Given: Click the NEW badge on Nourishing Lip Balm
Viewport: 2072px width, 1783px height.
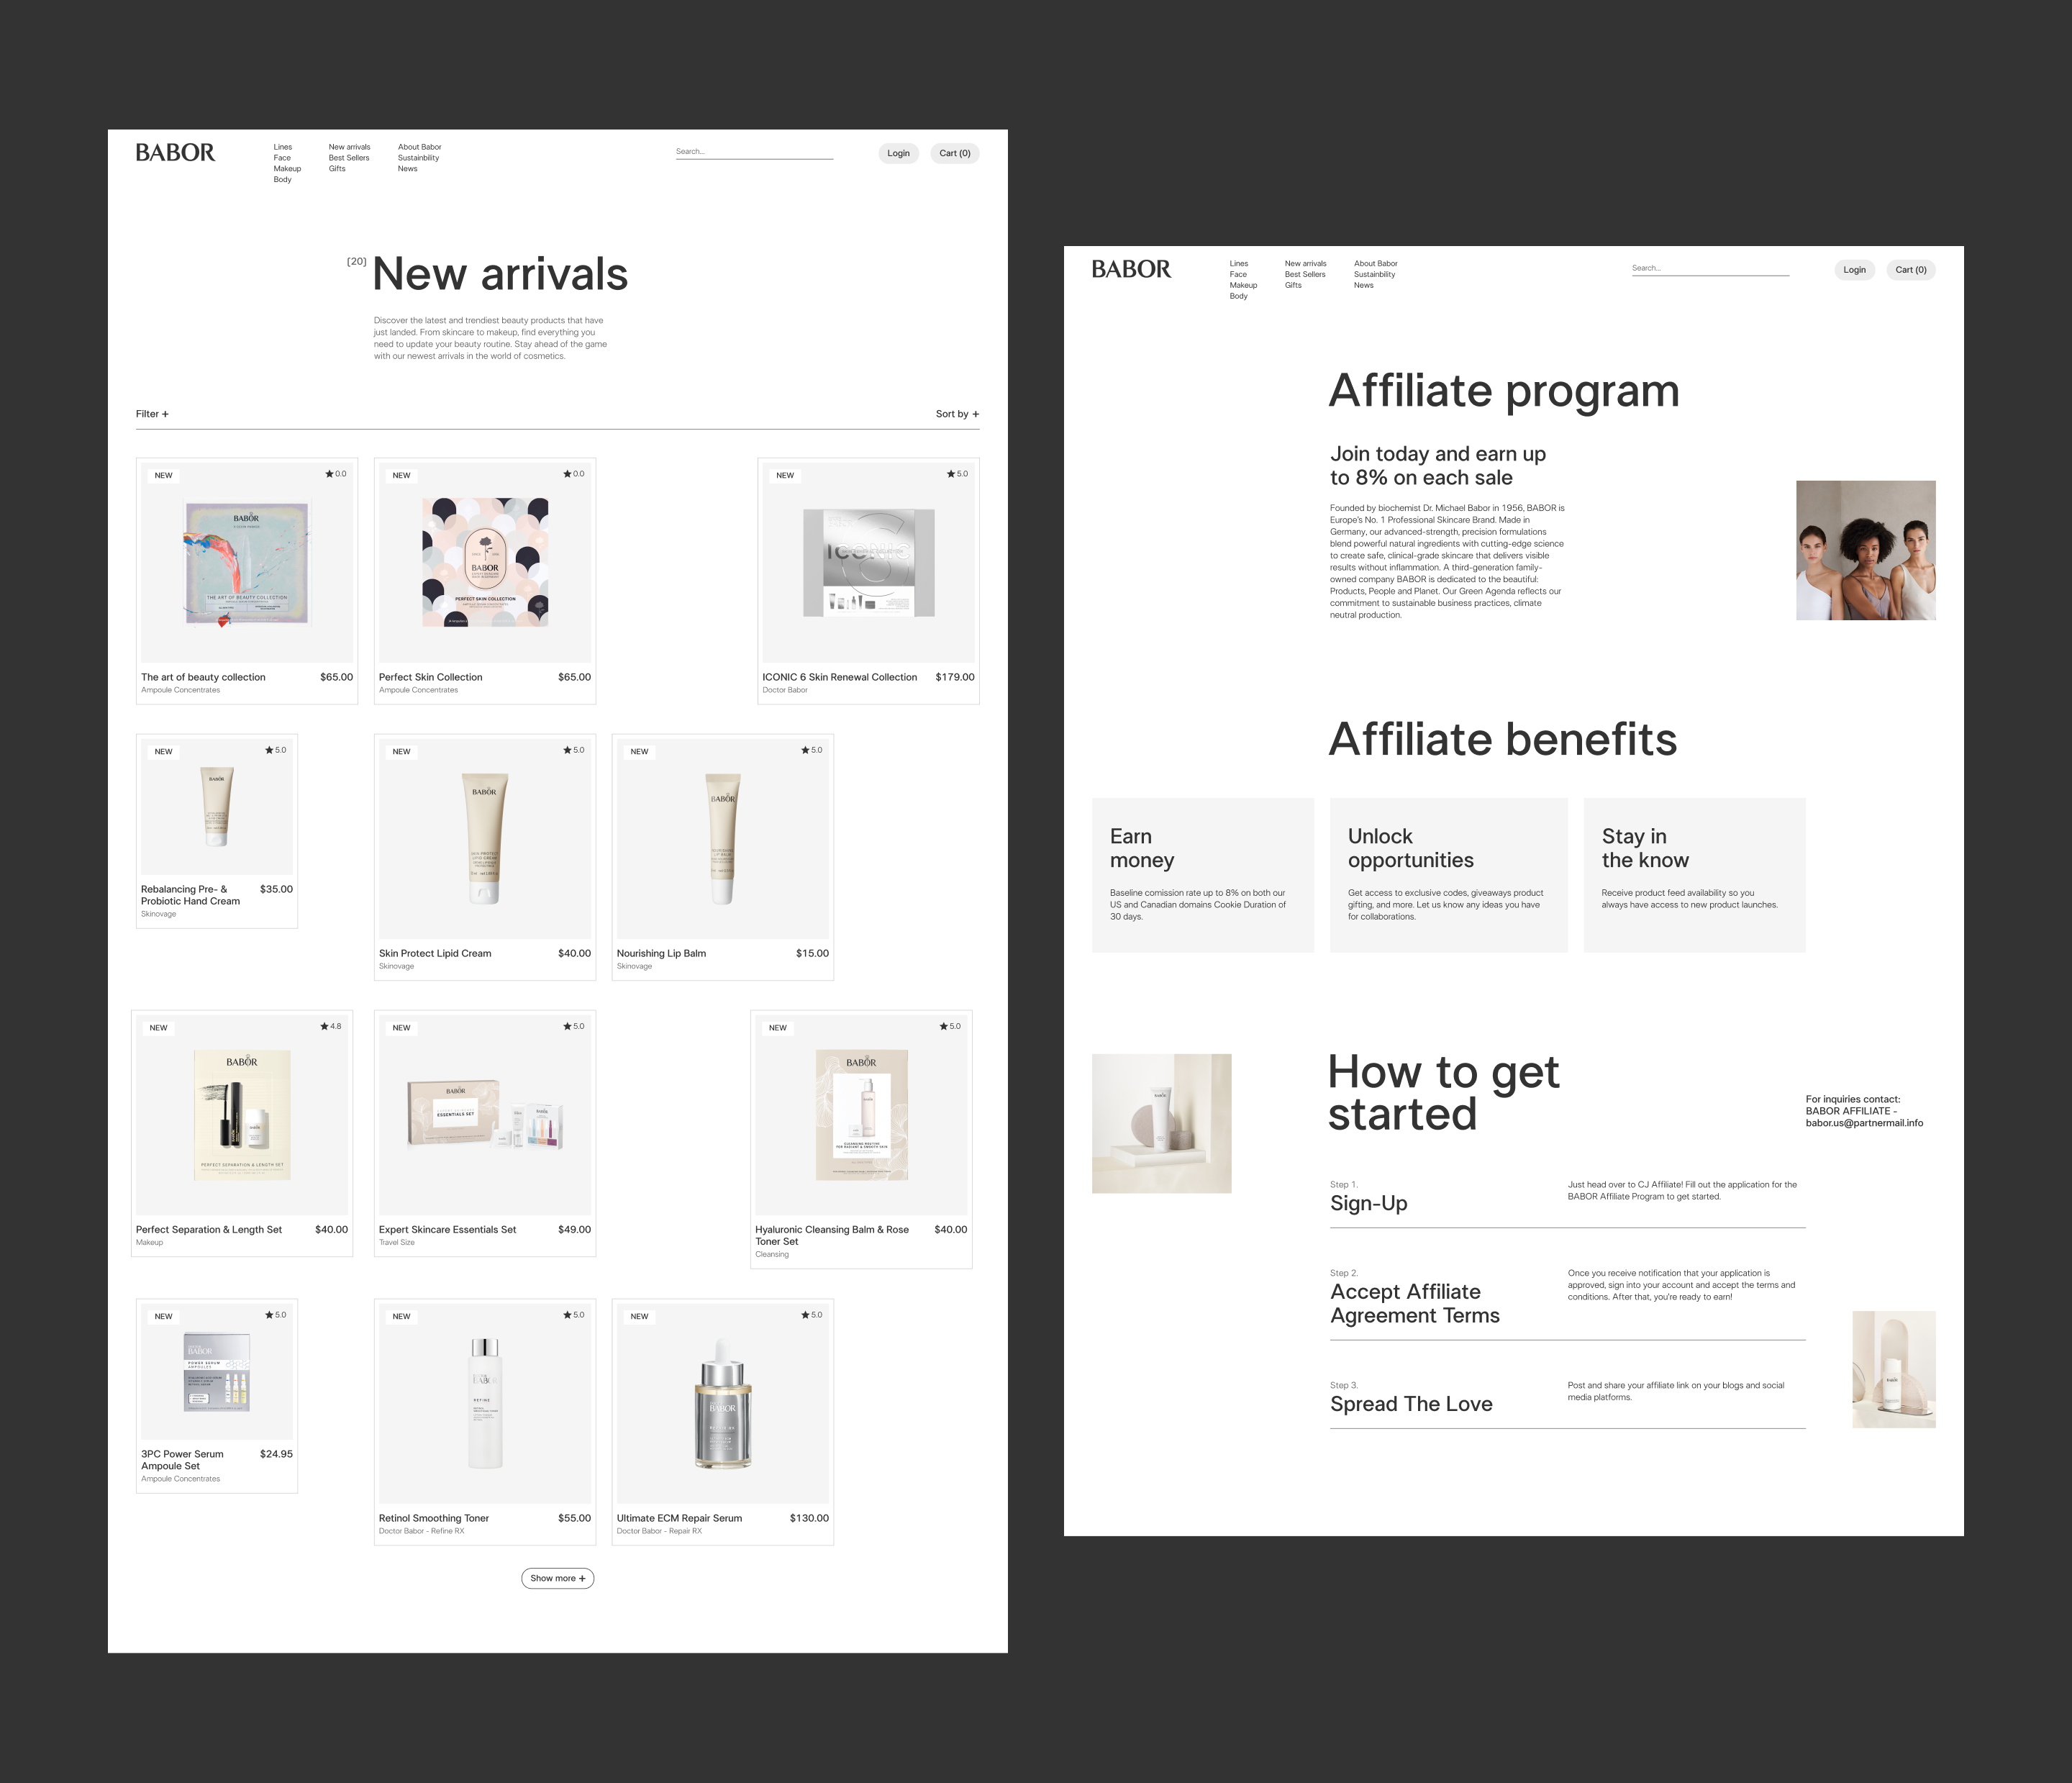Looking at the screenshot, I should [x=639, y=751].
